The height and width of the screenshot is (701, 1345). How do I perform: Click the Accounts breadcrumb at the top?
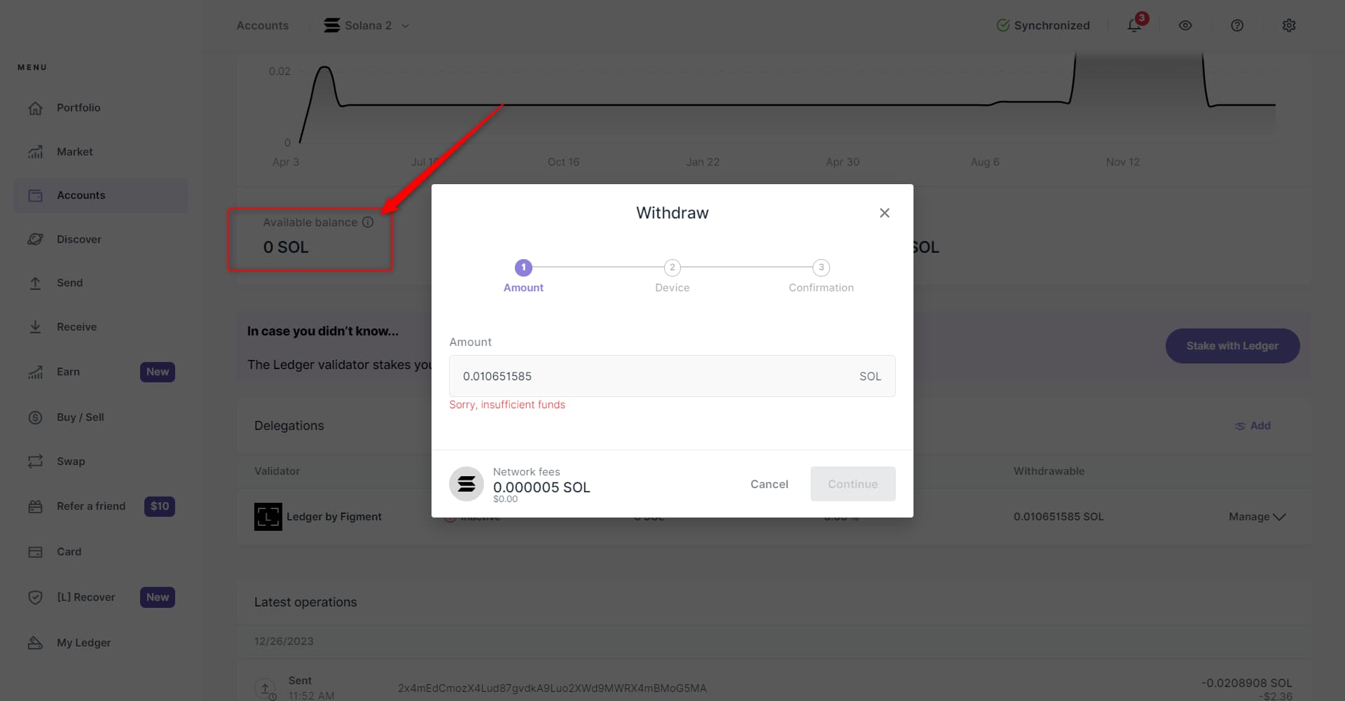tap(263, 26)
